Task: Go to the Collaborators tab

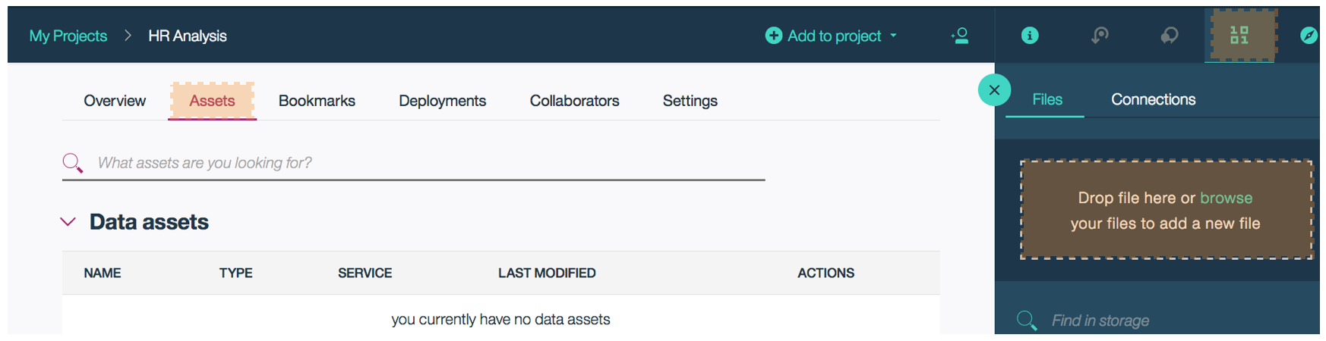Action: (574, 101)
